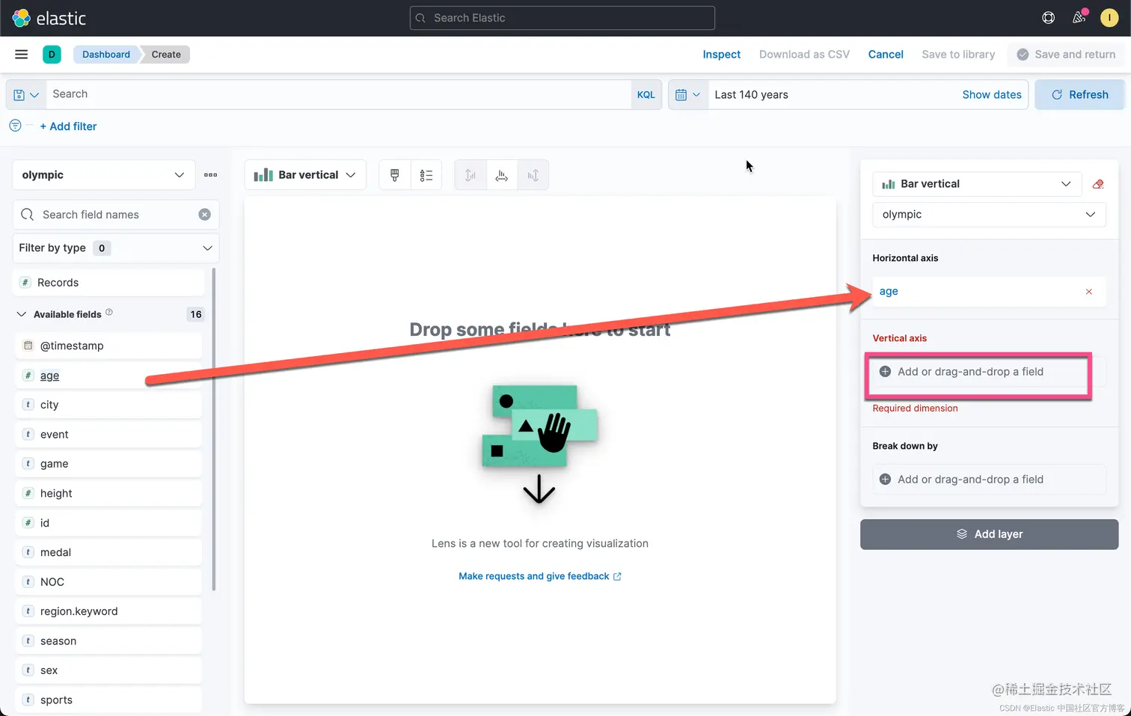The height and width of the screenshot is (716, 1131).
Task: Select the medal field
Action: pos(108,552)
